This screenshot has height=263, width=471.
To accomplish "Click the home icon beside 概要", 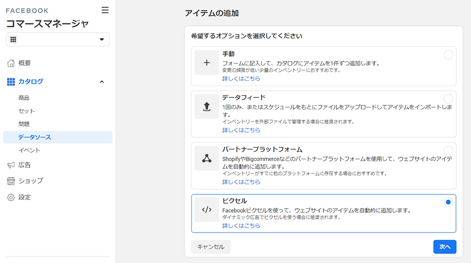I will pyautogui.click(x=11, y=63).
